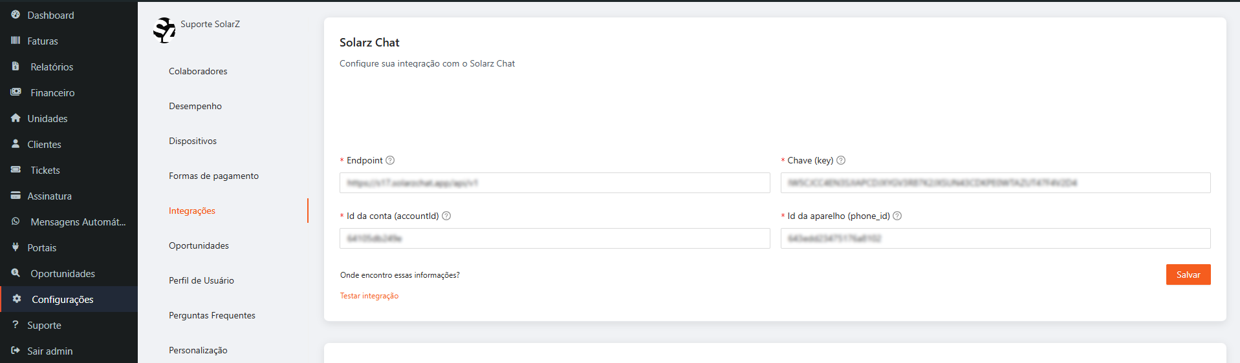Click the Id da conta input field
Viewport: 1240px width, 363px height.
click(554, 238)
